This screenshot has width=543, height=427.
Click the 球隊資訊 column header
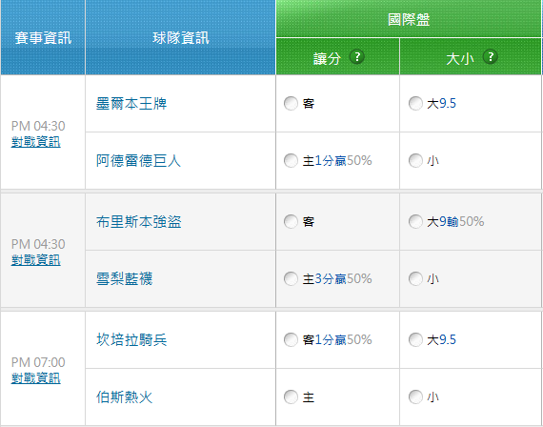coord(180,37)
